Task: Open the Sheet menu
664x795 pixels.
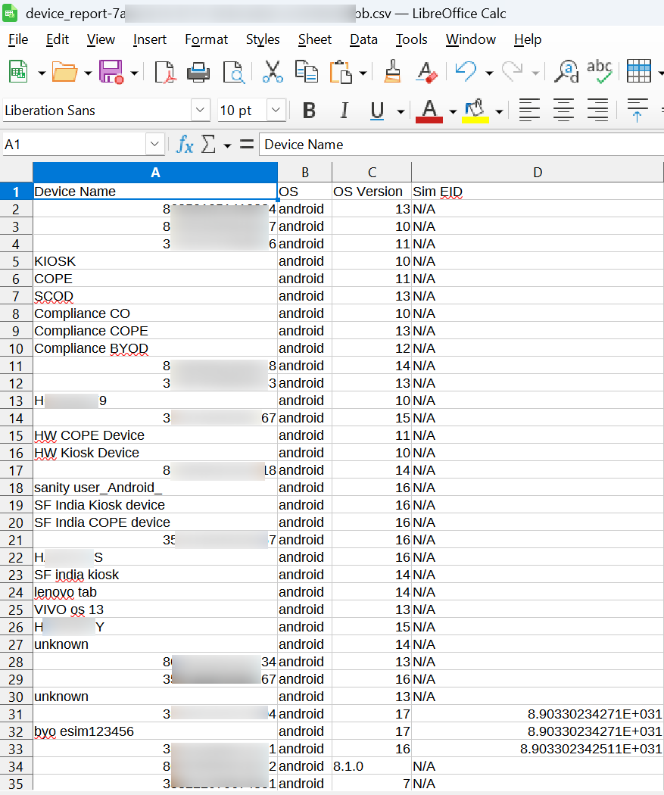Action: tap(315, 39)
